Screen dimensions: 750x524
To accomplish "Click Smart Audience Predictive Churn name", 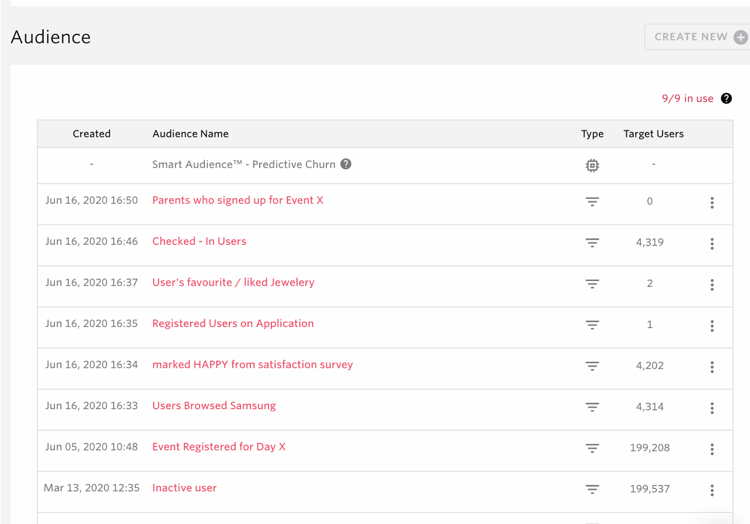I will (244, 164).
